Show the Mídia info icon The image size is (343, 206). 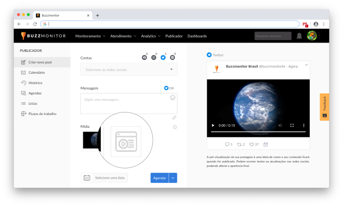(175, 127)
